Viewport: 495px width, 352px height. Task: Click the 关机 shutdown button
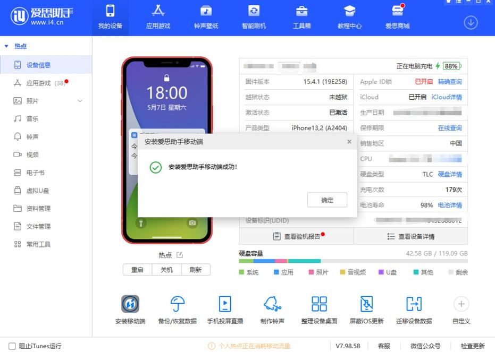click(x=166, y=270)
